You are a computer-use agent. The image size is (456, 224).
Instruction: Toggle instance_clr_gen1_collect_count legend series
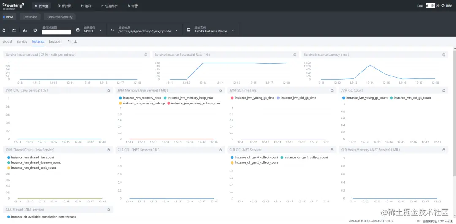point(304,157)
